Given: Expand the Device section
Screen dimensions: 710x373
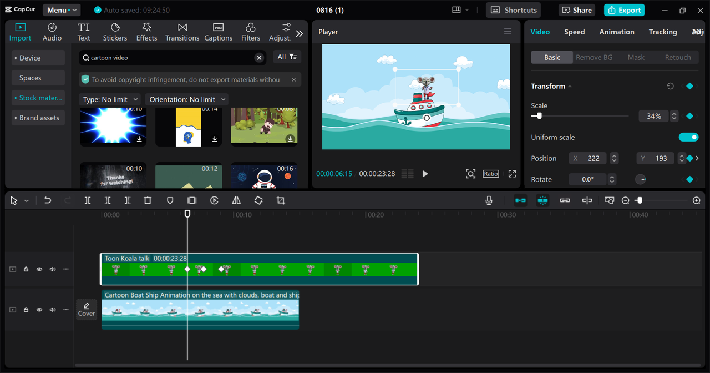Looking at the screenshot, I should pyautogui.click(x=38, y=58).
